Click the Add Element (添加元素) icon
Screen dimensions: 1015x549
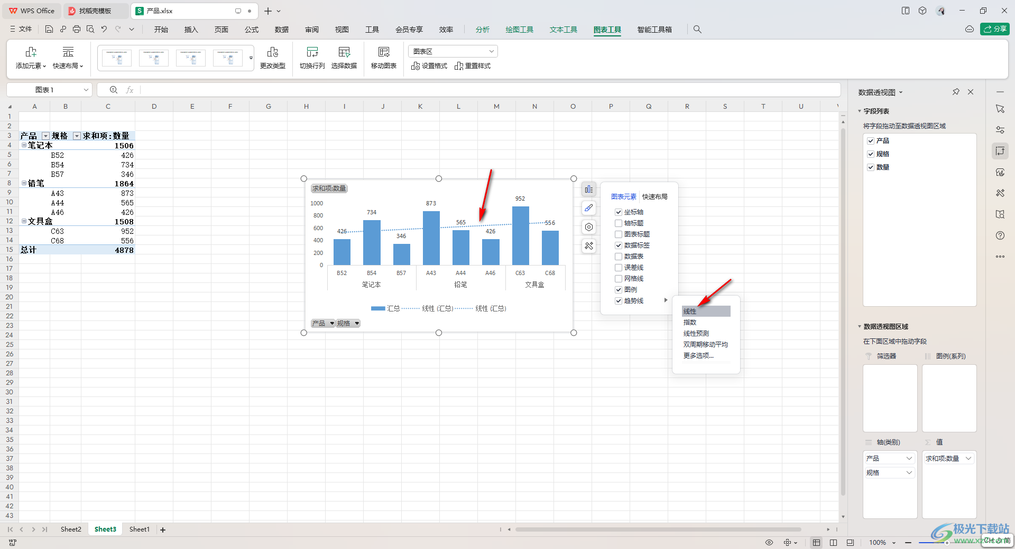31,52
